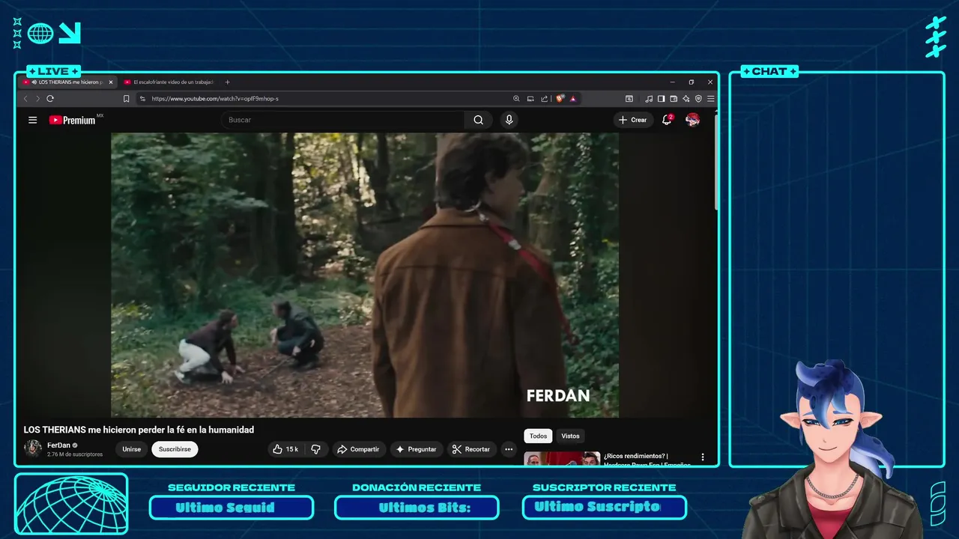Open ¿Ricos rendimientos? suggested video thumbnail
Image resolution: width=959 pixels, height=539 pixels.
(x=562, y=459)
